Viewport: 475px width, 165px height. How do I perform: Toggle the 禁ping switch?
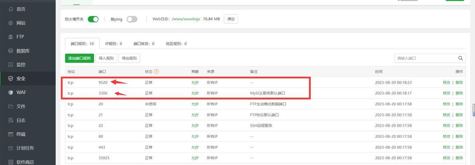132,19
